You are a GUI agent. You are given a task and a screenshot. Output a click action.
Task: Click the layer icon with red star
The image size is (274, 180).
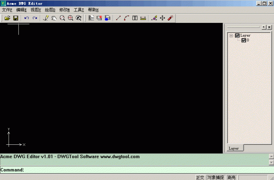coord(100,18)
